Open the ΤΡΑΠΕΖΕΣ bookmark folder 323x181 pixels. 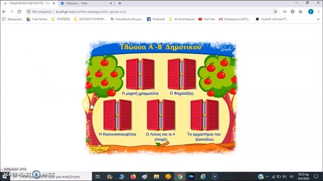pyautogui.click(x=61, y=19)
